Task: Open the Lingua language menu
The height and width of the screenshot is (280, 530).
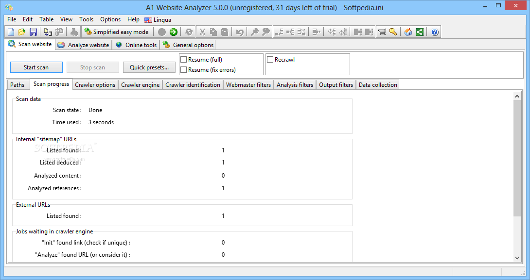Action: [x=158, y=20]
